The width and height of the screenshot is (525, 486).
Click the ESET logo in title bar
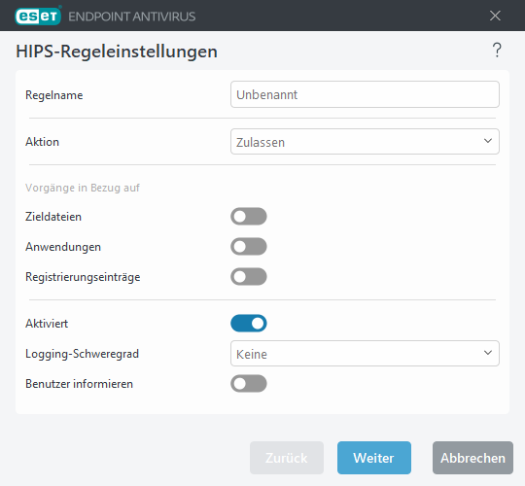point(38,16)
